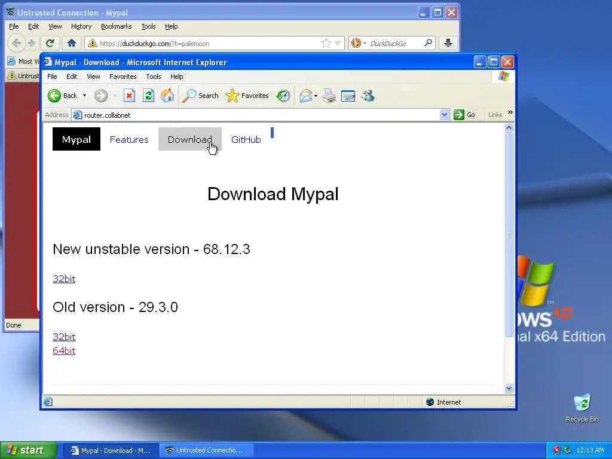
Task: Click the IE page icon in status bar
Action: (x=48, y=402)
